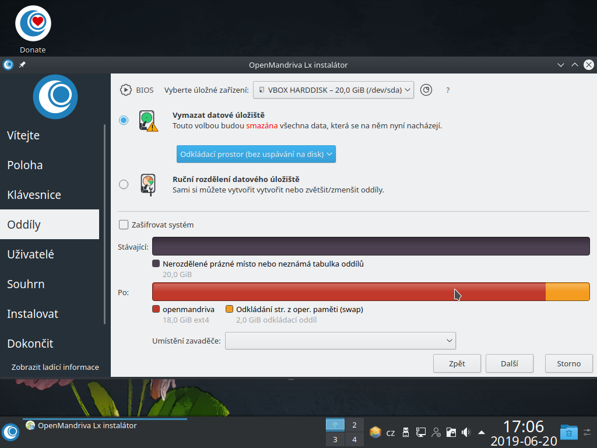Click the BIOS boot mode icon
The height and width of the screenshot is (448, 597).
(x=126, y=90)
